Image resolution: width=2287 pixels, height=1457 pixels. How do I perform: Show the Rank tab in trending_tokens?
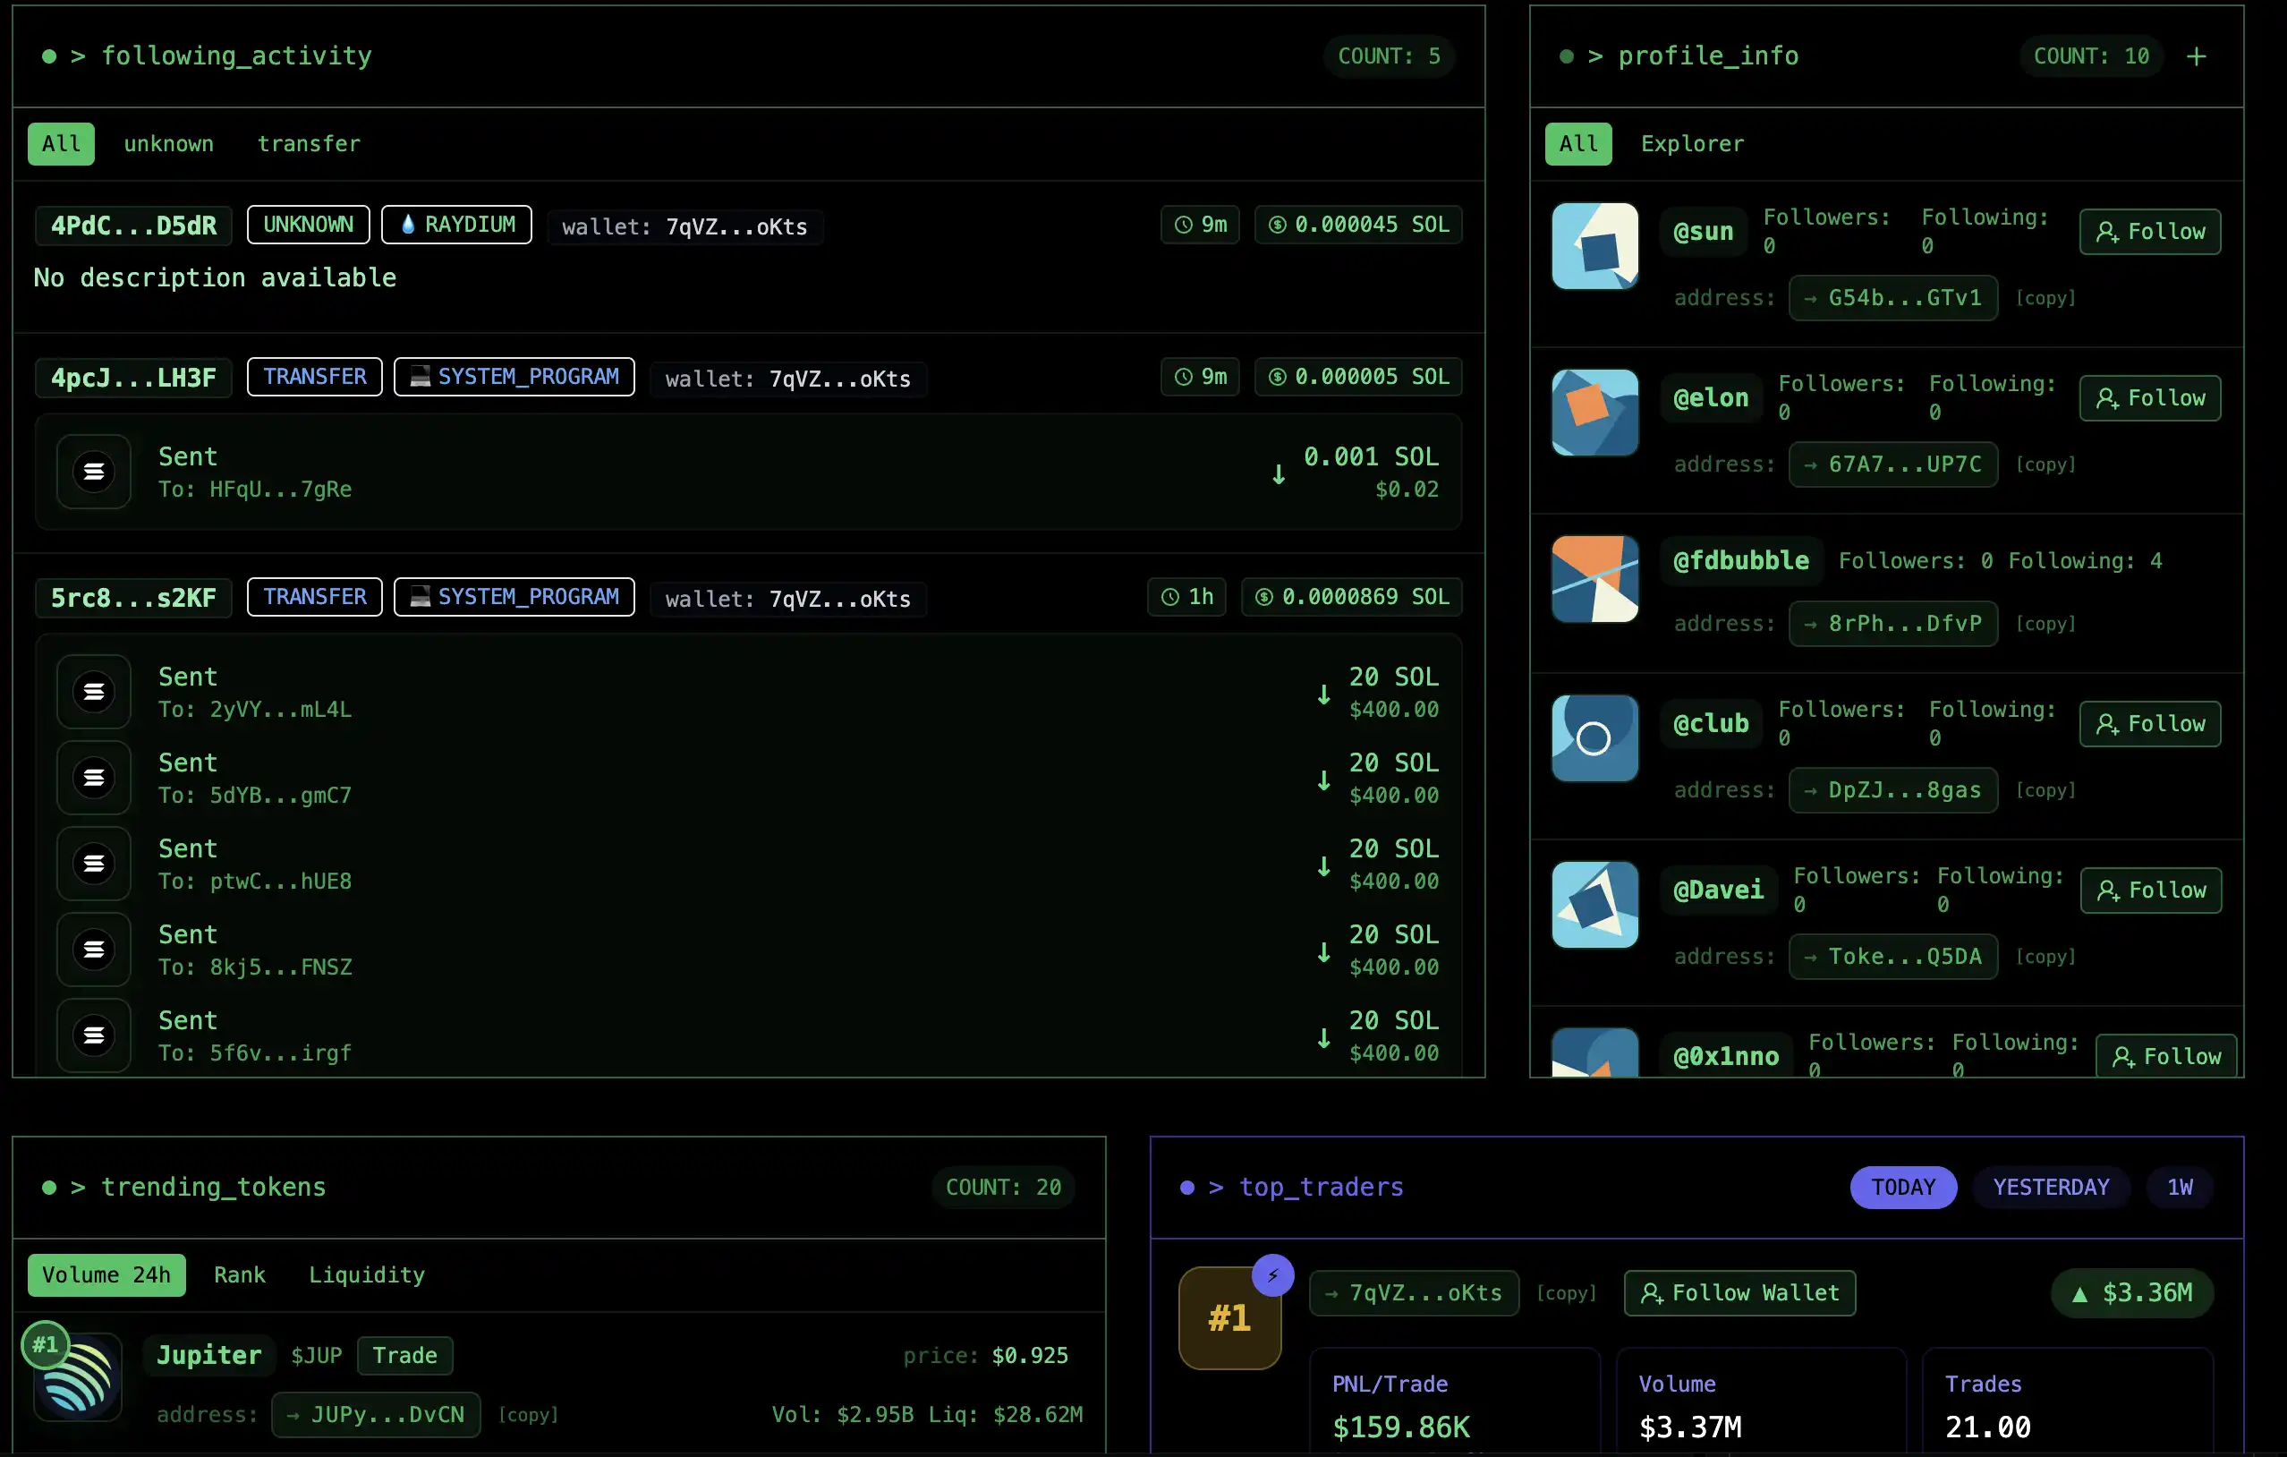[239, 1274]
